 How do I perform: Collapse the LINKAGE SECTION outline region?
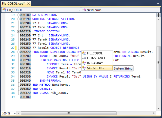pyautogui.click(x=18, y=31)
